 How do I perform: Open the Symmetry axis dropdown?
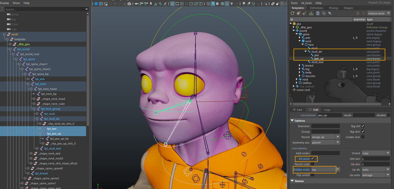(325, 142)
